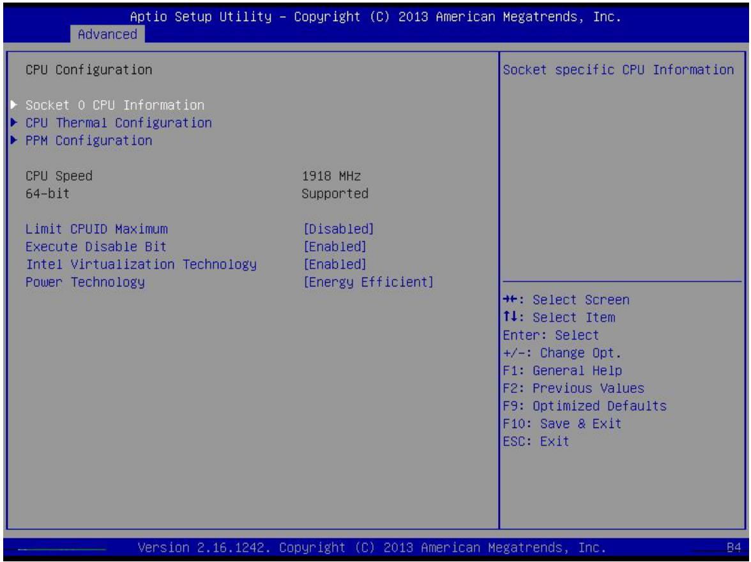Image resolution: width=751 pixels, height=562 pixels.
Task: Click the ESC: Exit hint
Action: (x=536, y=441)
